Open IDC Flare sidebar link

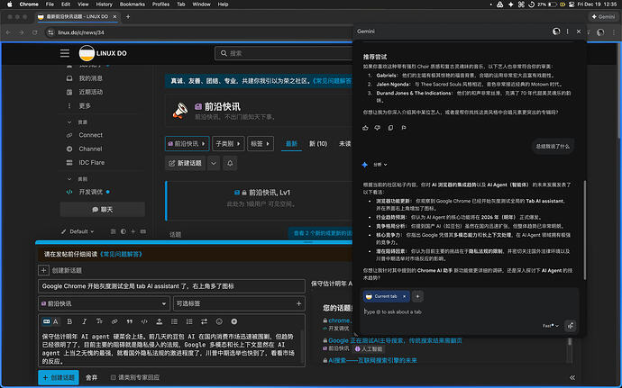coord(91,163)
